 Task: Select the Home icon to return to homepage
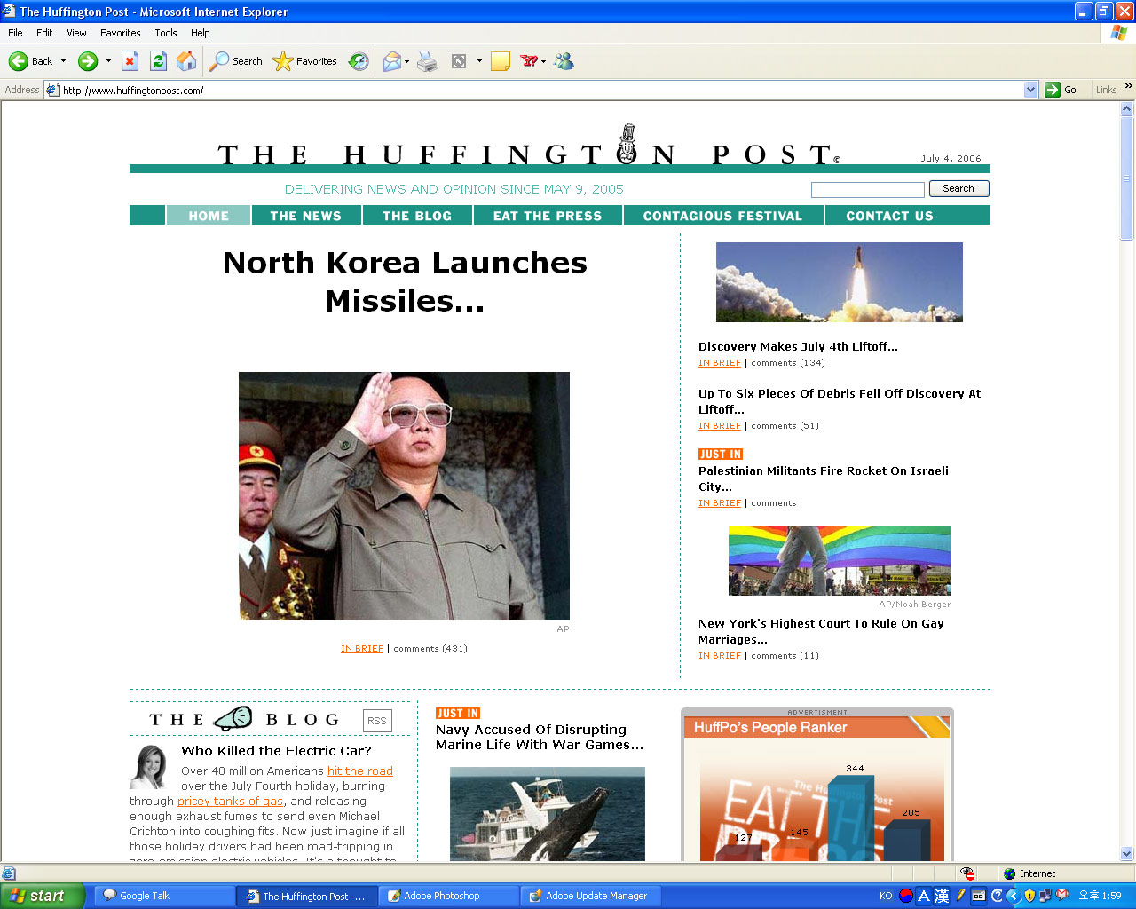tap(185, 61)
